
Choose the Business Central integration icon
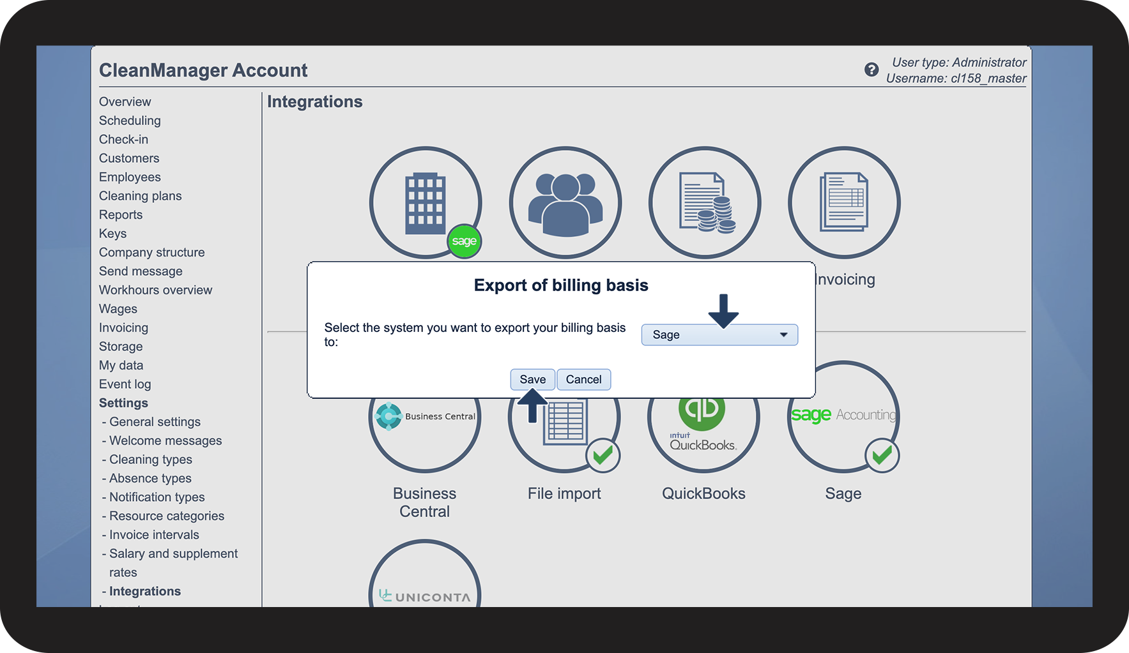425,434
